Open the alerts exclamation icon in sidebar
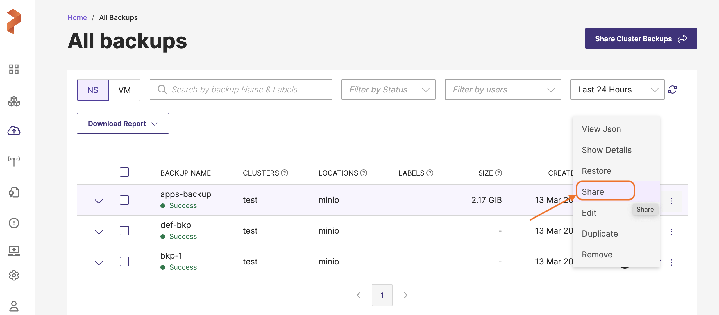This screenshot has height=315, width=719. pos(14,223)
